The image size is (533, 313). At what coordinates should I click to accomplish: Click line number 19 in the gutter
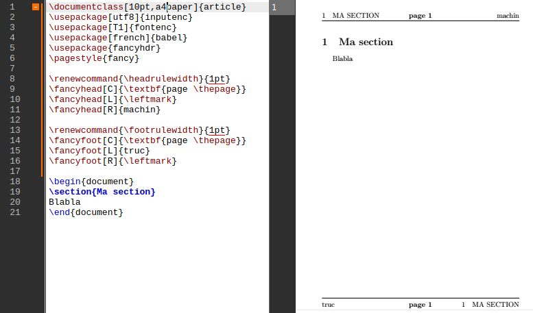(x=15, y=192)
